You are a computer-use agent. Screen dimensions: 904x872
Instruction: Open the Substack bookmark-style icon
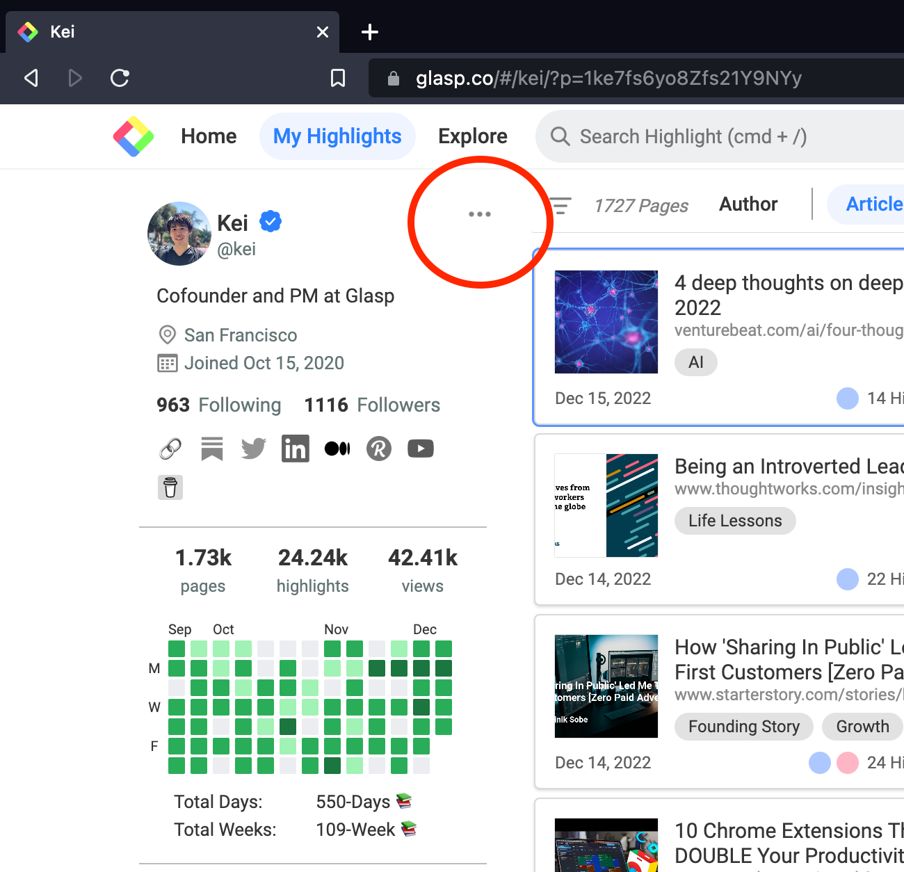212,449
